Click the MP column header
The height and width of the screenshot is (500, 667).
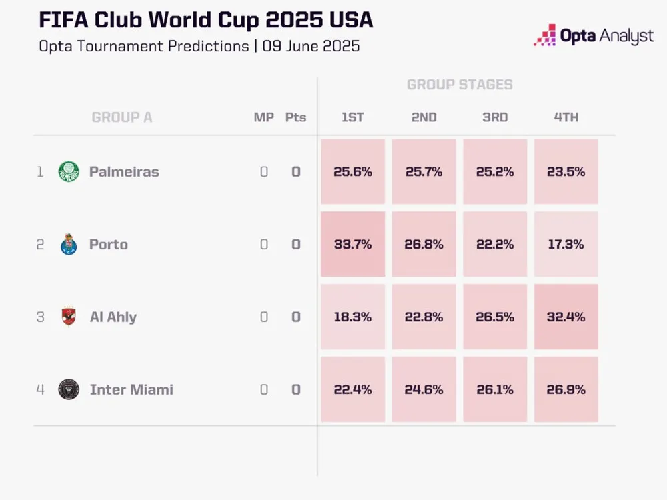tap(263, 117)
